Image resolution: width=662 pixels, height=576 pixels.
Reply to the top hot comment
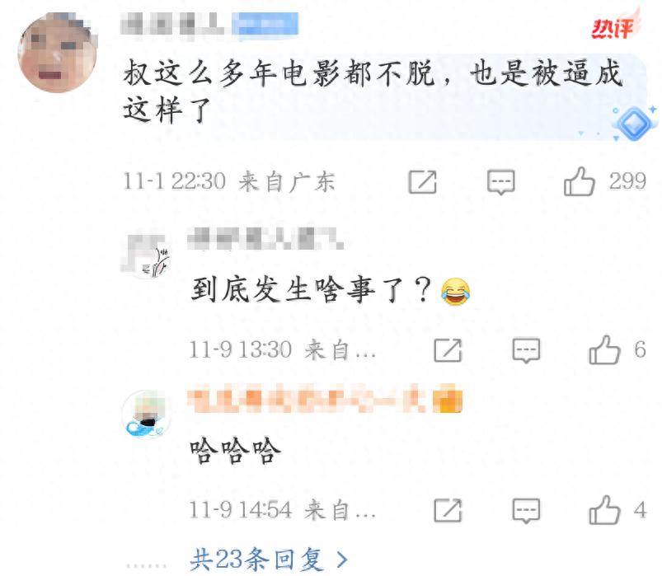click(501, 182)
